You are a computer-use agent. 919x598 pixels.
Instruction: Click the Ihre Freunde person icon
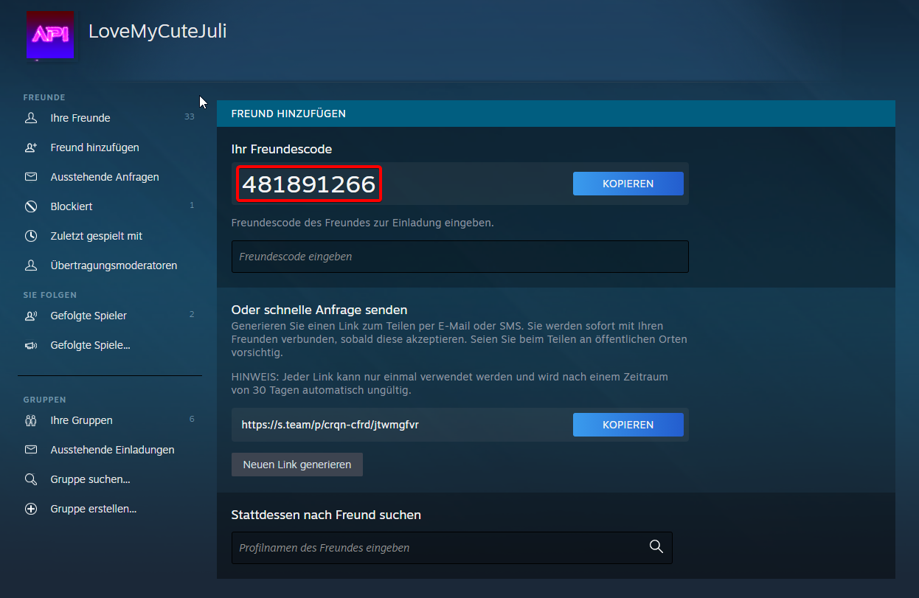[31, 118]
